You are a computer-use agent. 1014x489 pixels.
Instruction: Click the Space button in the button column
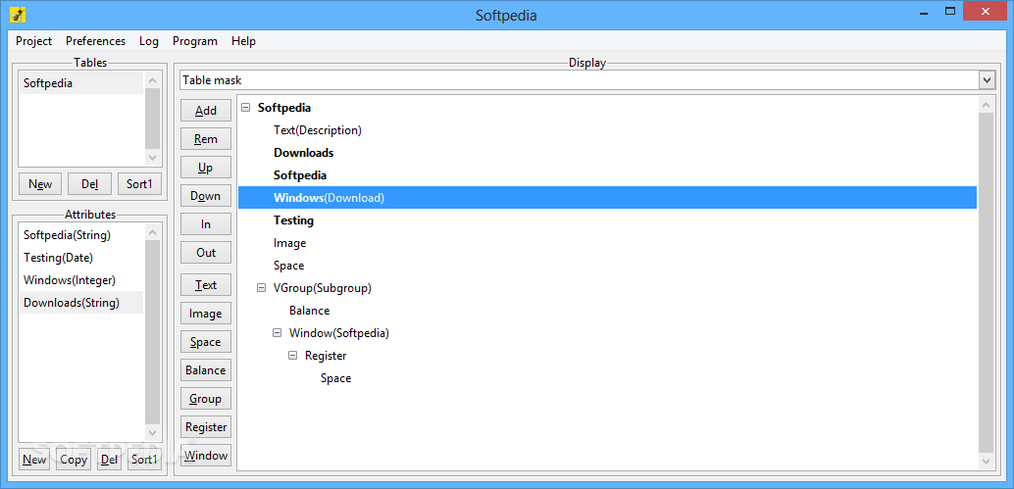coord(206,342)
